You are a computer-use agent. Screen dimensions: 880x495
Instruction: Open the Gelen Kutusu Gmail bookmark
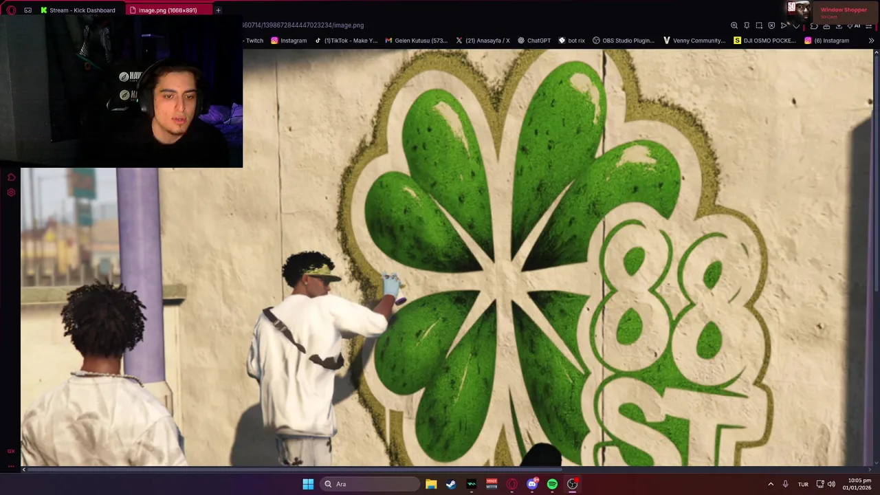pyautogui.click(x=417, y=41)
